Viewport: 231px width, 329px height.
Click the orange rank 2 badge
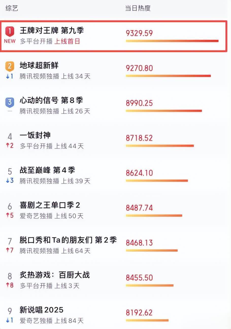10,67
